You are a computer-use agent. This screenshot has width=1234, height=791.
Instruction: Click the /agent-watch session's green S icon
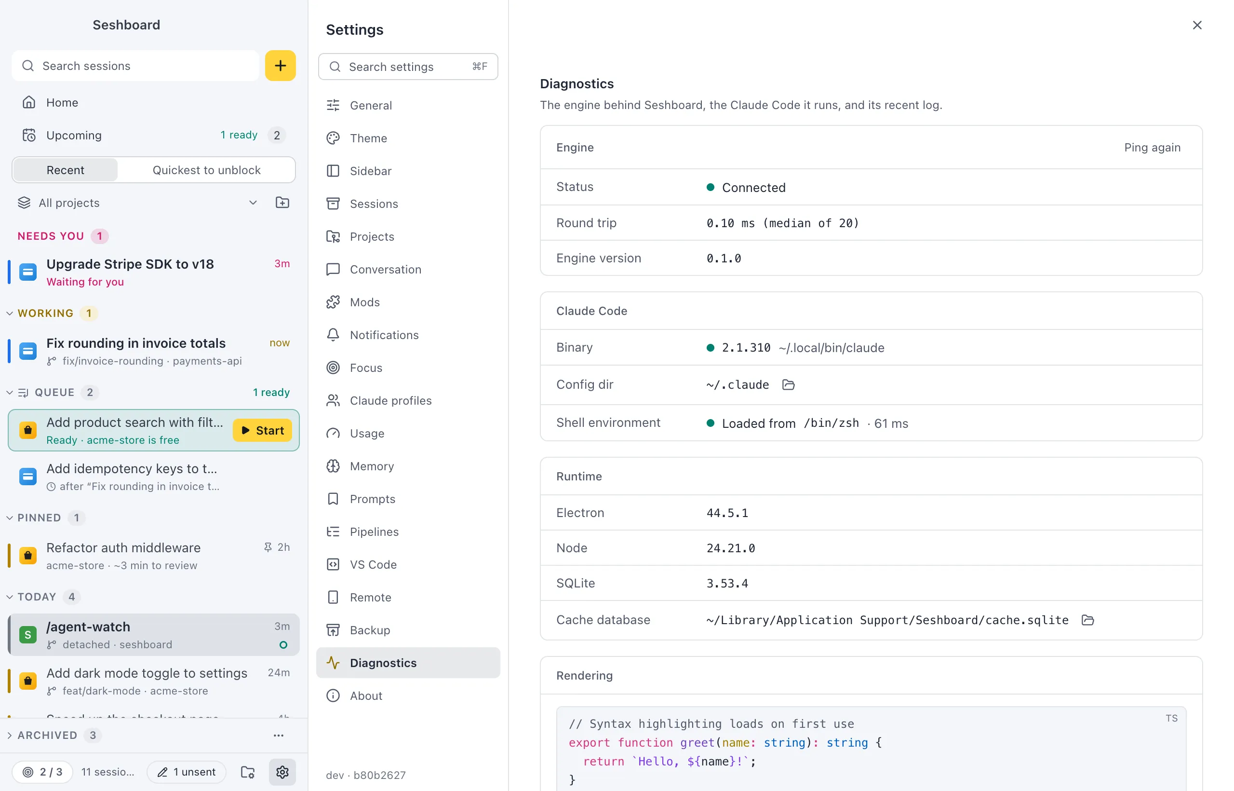click(x=28, y=634)
